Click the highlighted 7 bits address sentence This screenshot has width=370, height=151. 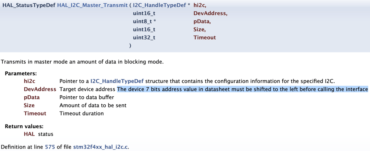tap(242, 89)
